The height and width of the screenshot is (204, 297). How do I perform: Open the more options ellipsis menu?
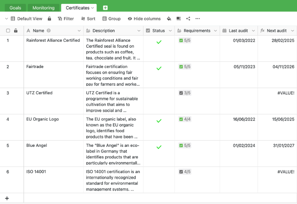(x=198, y=19)
